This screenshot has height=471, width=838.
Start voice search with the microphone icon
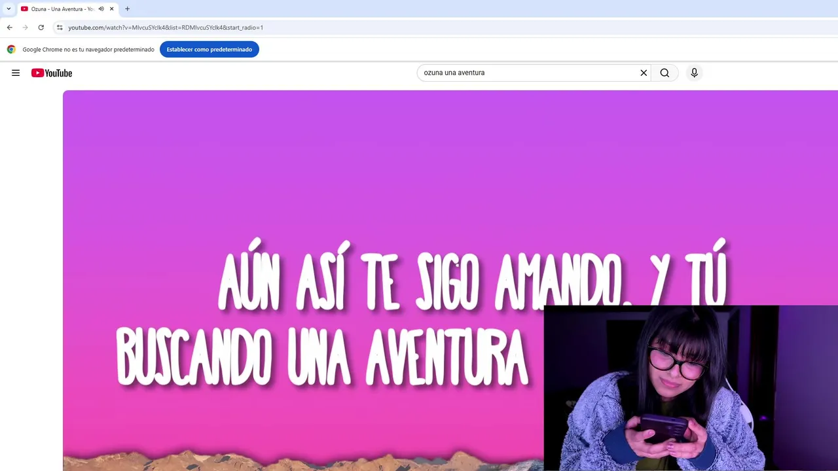694,73
